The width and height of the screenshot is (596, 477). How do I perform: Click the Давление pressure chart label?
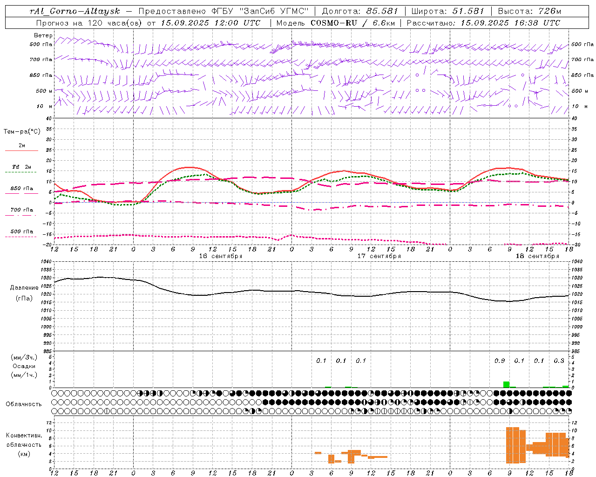pyautogui.click(x=24, y=287)
